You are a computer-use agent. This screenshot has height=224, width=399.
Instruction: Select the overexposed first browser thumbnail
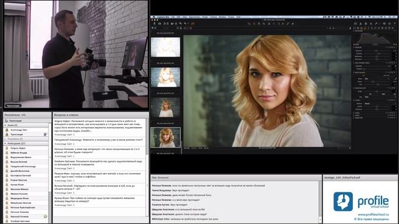click(x=165, y=47)
